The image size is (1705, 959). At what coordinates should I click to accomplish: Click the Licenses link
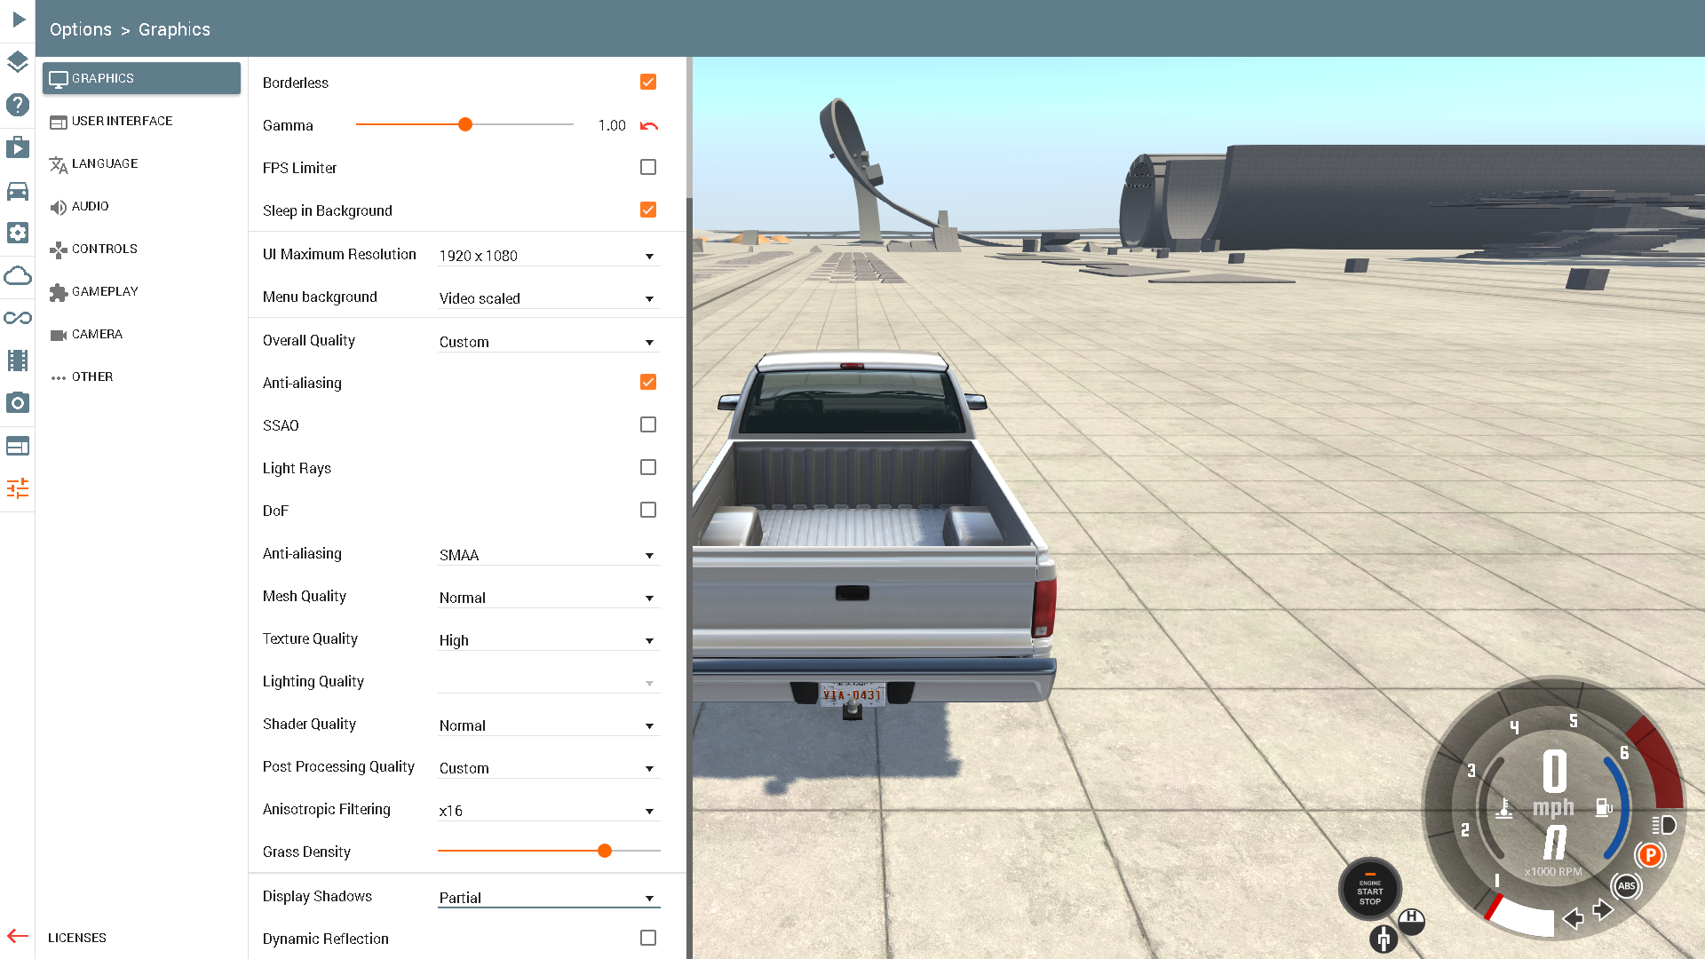(x=77, y=938)
